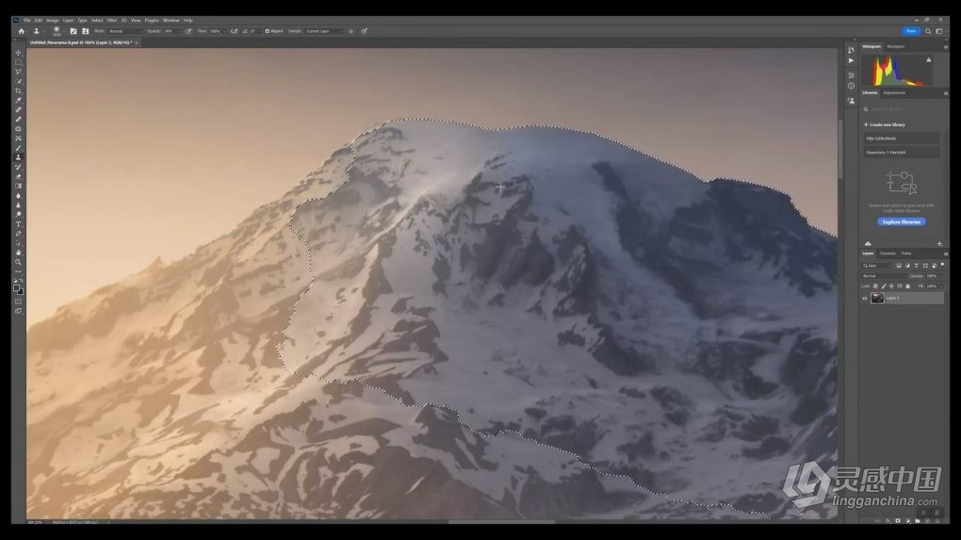
Task: Toggle the Clone Source panel icon
Action: click(85, 31)
